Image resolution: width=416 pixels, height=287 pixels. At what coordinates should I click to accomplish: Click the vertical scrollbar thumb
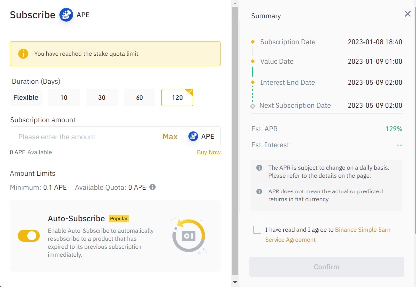(x=235, y=141)
